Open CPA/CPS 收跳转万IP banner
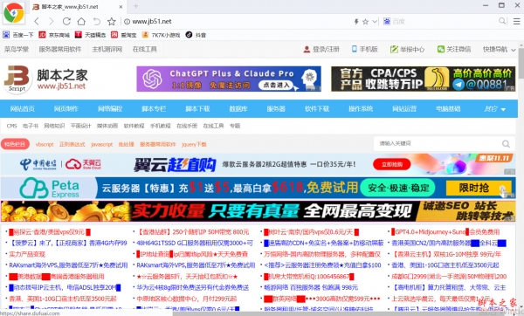Screen dimensions: 524x316 [x=423, y=79]
